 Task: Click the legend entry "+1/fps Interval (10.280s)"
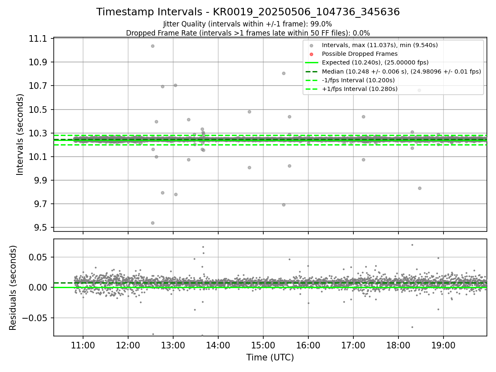click(360, 89)
